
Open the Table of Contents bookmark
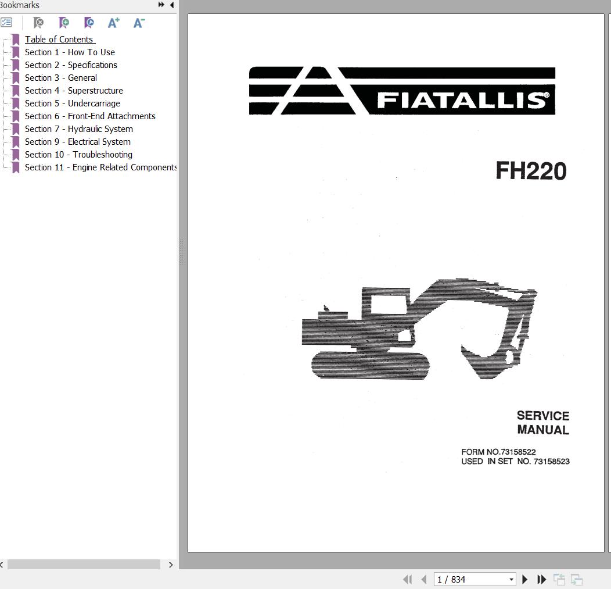(x=60, y=40)
